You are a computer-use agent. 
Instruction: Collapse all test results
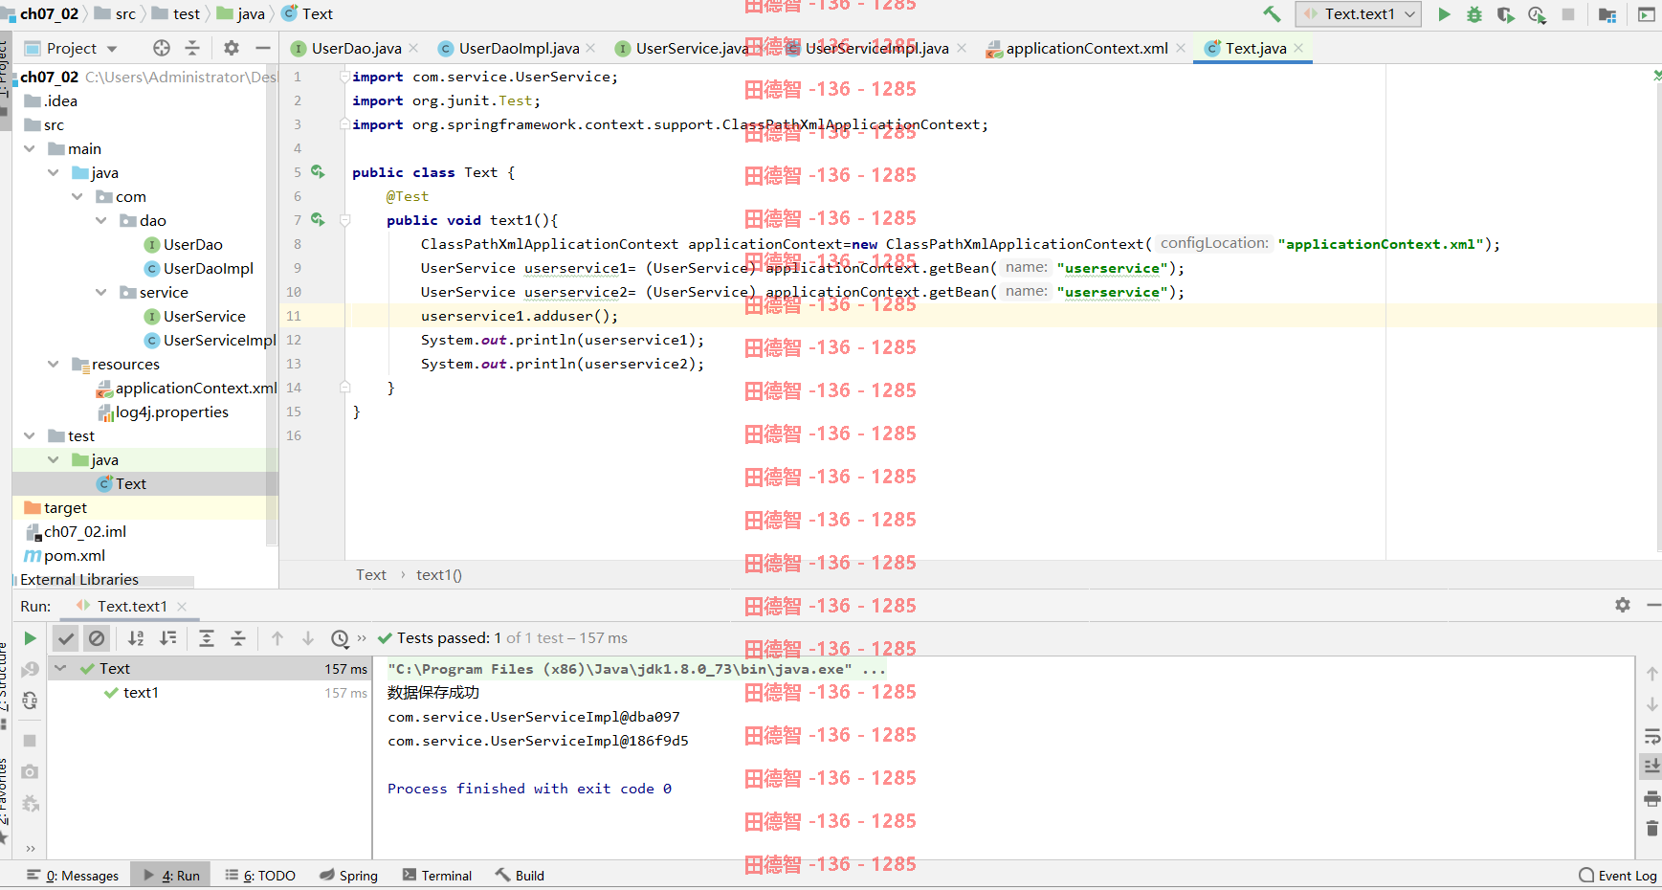(238, 638)
